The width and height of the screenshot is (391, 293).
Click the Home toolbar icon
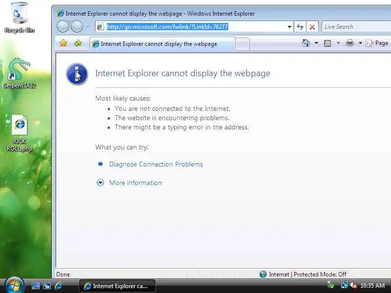click(x=306, y=43)
